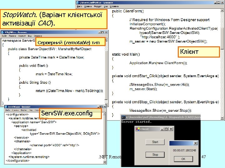Click 'public class ServerObjectSW : MarshalByRefObject' line
Image resolution: width=225 pixels, height=168 pixels.
(x=50, y=49)
